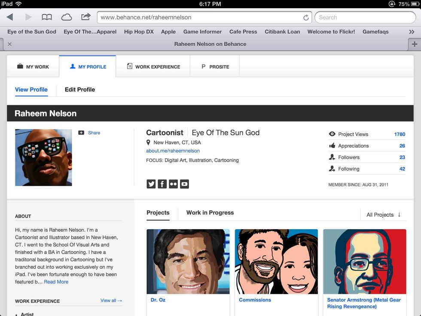Click the 1780 project views count

tap(400, 134)
